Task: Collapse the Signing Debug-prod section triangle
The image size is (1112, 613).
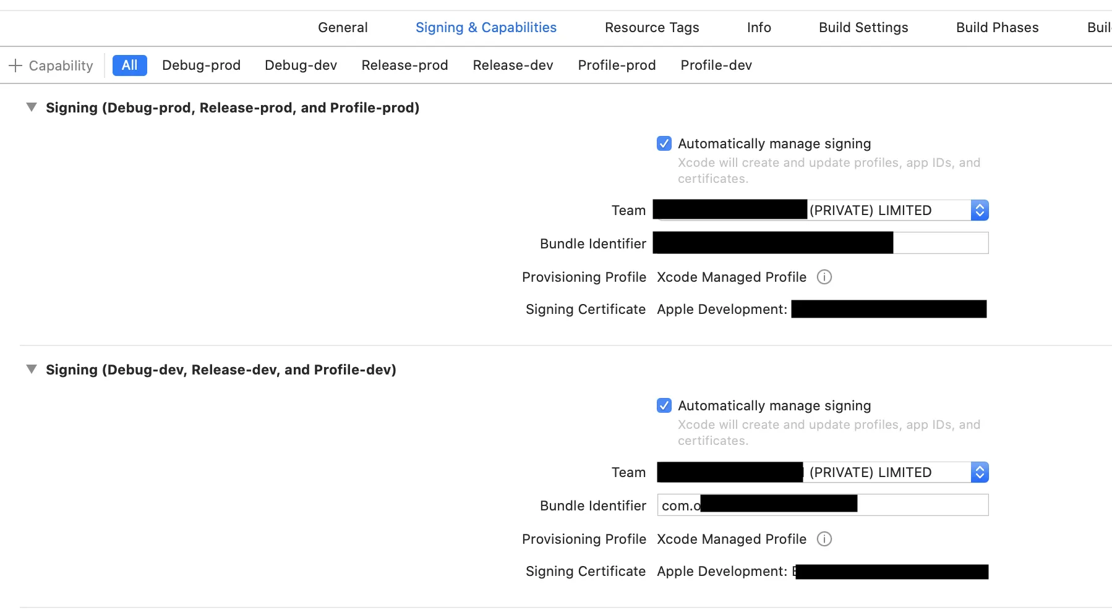Action: tap(32, 108)
